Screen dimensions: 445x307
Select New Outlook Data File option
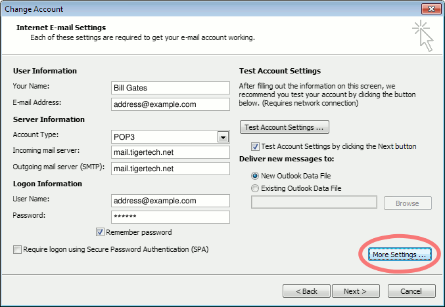[x=256, y=176]
